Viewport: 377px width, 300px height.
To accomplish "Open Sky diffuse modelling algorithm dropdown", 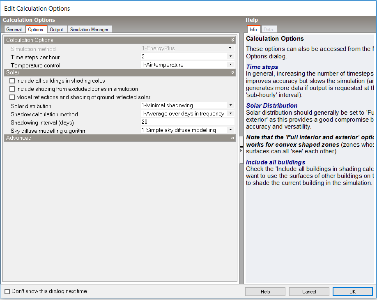I will pos(230,130).
